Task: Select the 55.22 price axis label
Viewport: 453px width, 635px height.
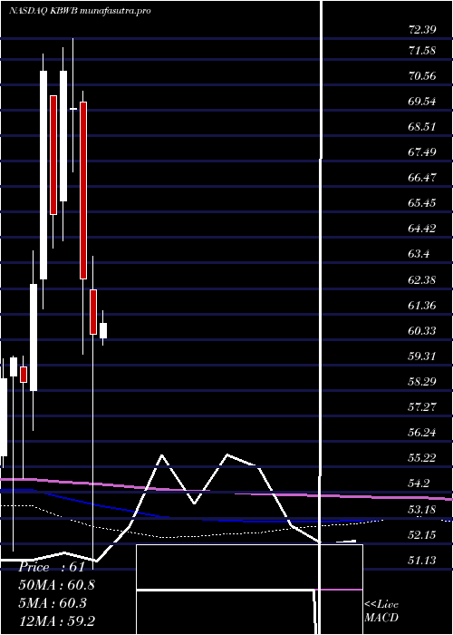Action: tap(422, 458)
